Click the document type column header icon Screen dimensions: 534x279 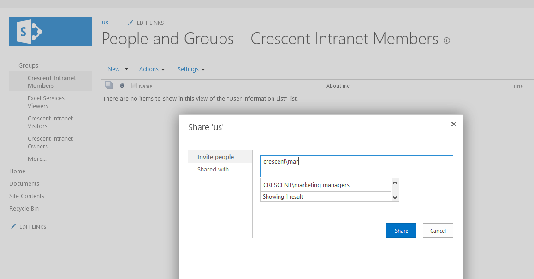click(x=109, y=85)
